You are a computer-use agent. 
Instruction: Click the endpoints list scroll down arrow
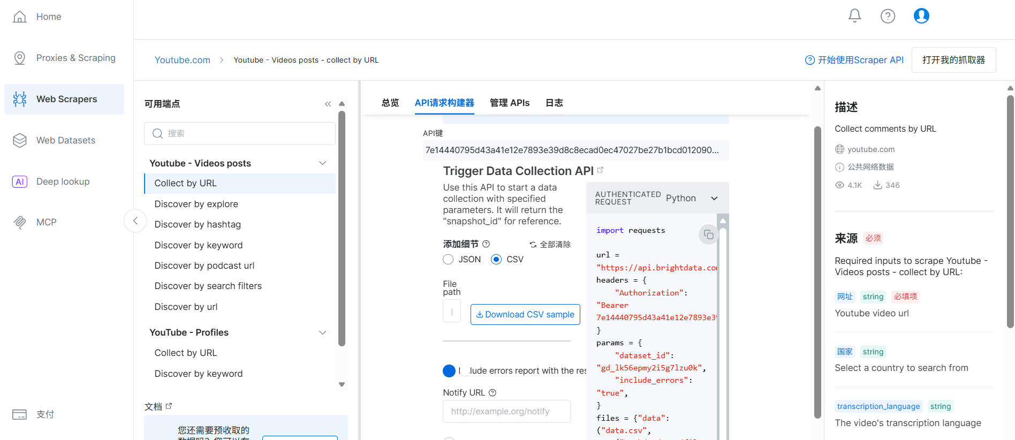[342, 384]
